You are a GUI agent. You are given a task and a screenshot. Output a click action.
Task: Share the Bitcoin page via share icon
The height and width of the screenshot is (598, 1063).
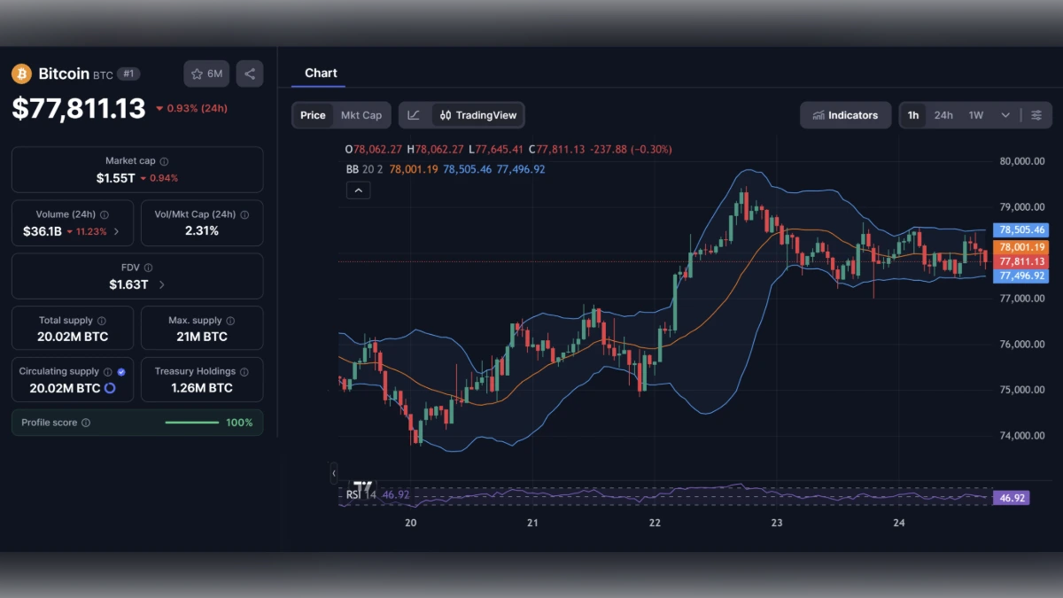249,74
